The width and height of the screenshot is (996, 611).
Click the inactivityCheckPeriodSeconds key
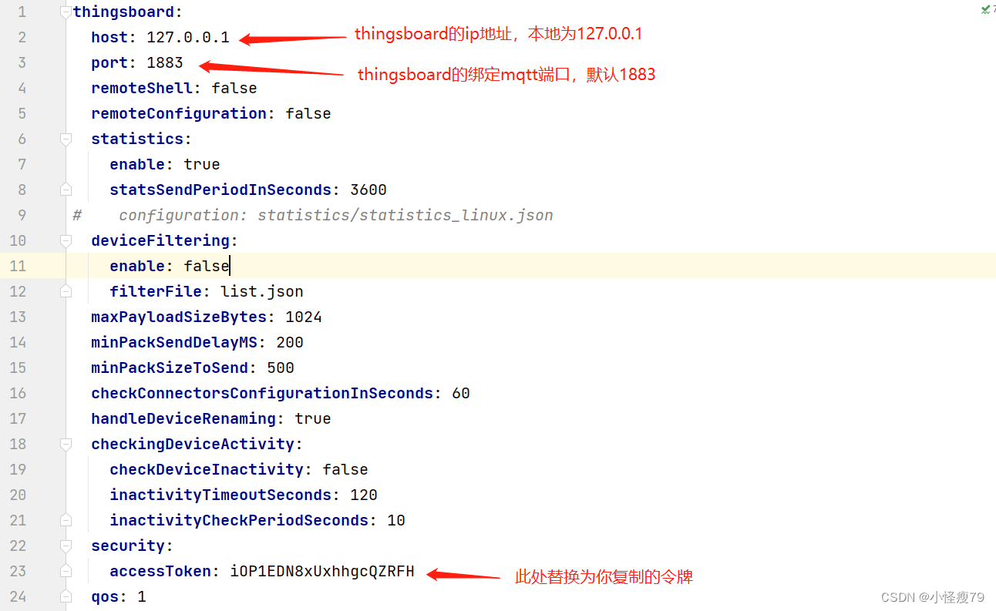(239, 521)
